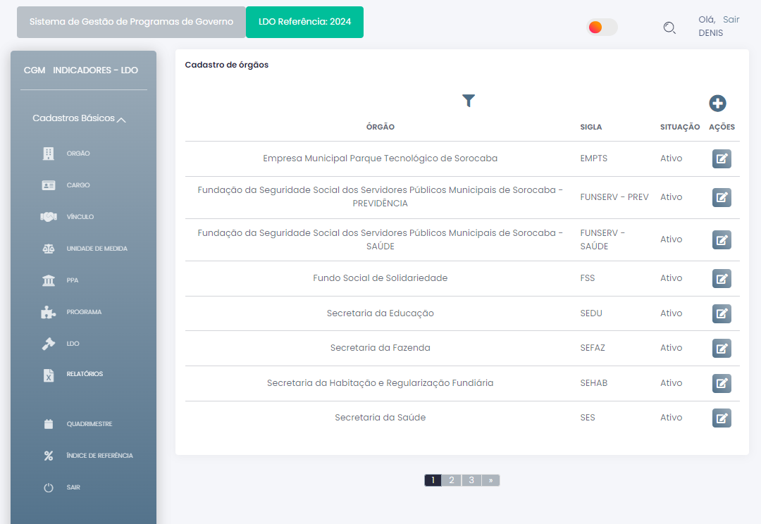Select the SEFAZ sigla cell
This screenshot has width=761, height=524.
[x=592, y=348]
